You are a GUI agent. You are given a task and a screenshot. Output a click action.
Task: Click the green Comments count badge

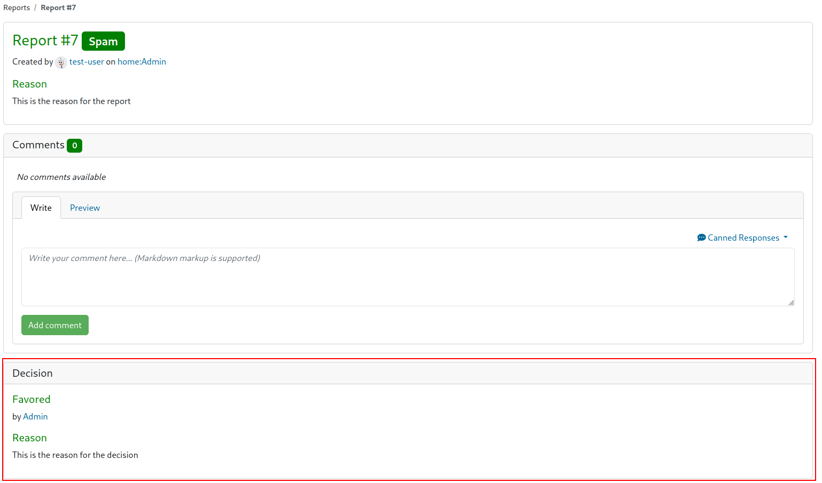[x=74, y=145]
